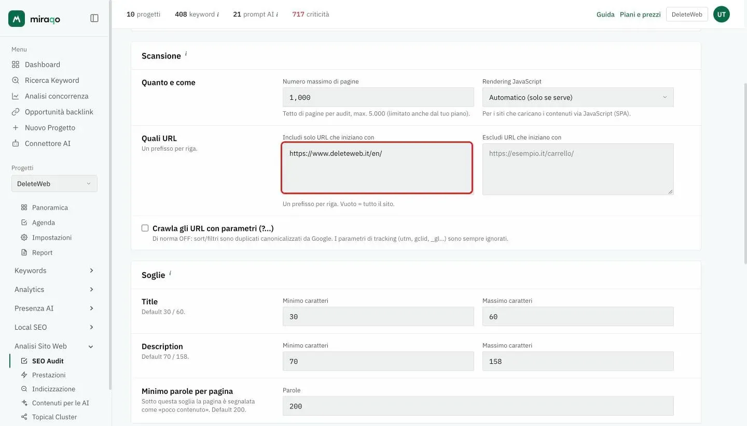
Task: Click the Panoramica grid icon
Action: [x=24, y=208]
